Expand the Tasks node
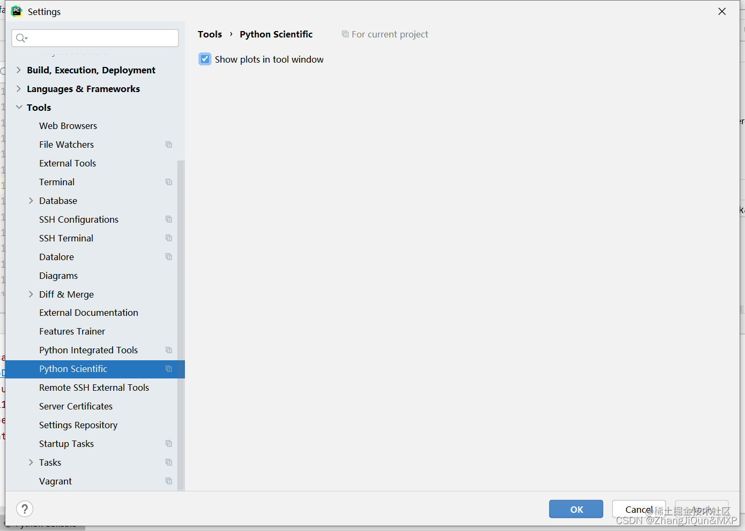745x531 pixels. pyautogui.click(x=31, y=462)
